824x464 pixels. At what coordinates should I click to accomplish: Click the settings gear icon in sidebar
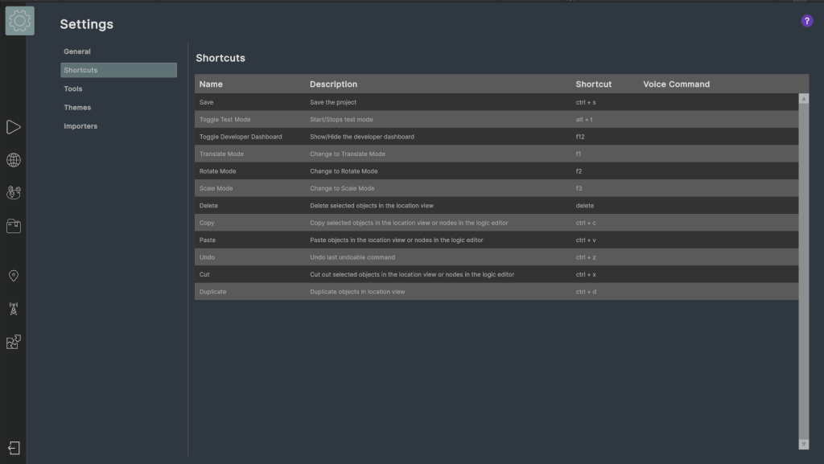pyautogui.click(x=19, y=21)
